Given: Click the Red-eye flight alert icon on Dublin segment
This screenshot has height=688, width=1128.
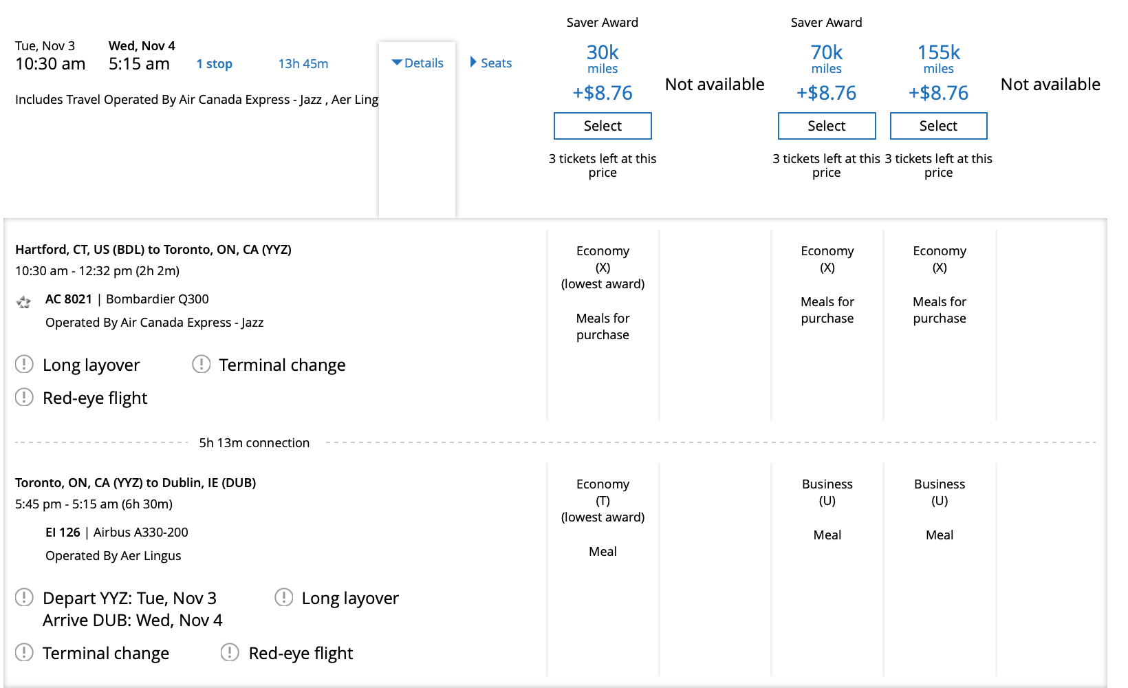Looking at the screenshot, I should tap(229, 653).
